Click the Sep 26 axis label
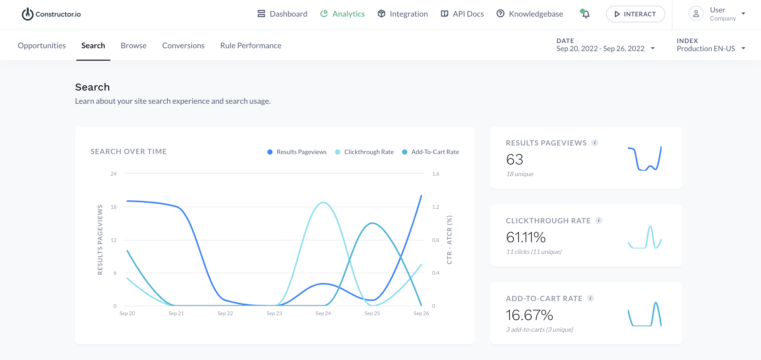This screenshot has width=761, height=360. click(x=421, y=313)
